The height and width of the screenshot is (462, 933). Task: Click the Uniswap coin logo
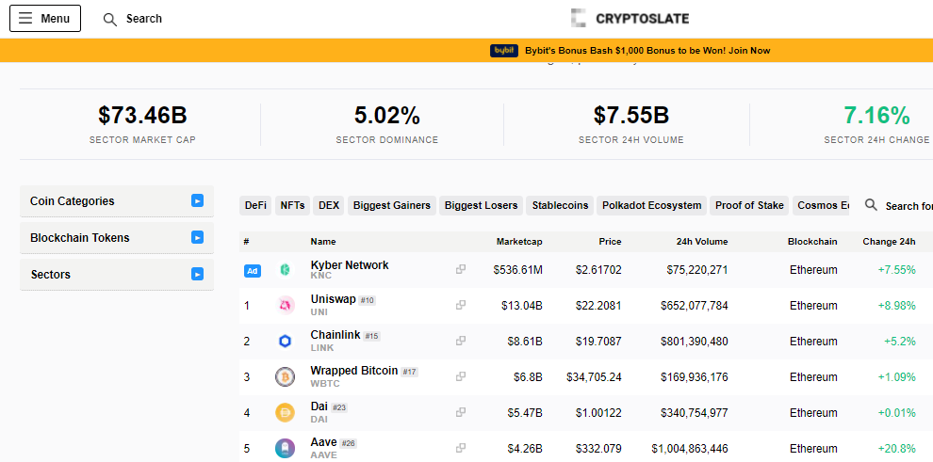pyautogui.click(x=285, y=306)
